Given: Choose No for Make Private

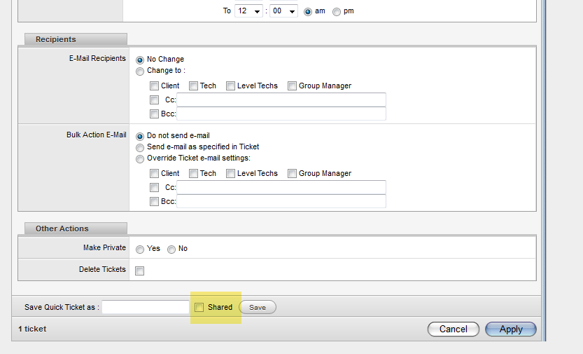Looking at the screenshot, I should [x=171, y=250].
